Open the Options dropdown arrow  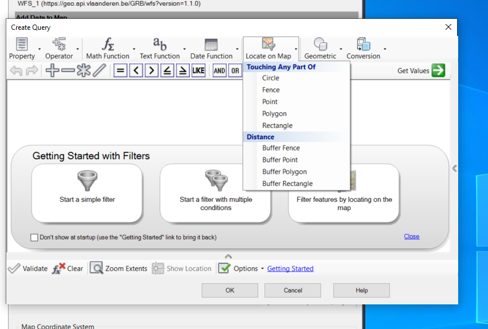coord(263,269)
